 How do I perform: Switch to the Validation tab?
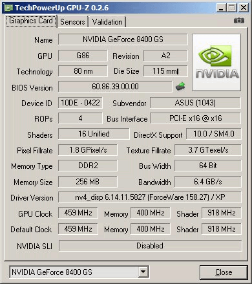tap(107, 22)
